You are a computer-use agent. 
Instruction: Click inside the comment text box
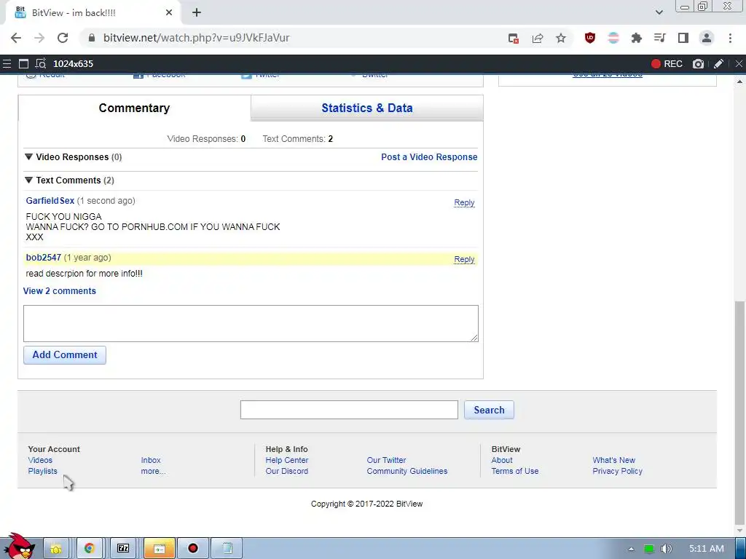[x=251, y=323]
